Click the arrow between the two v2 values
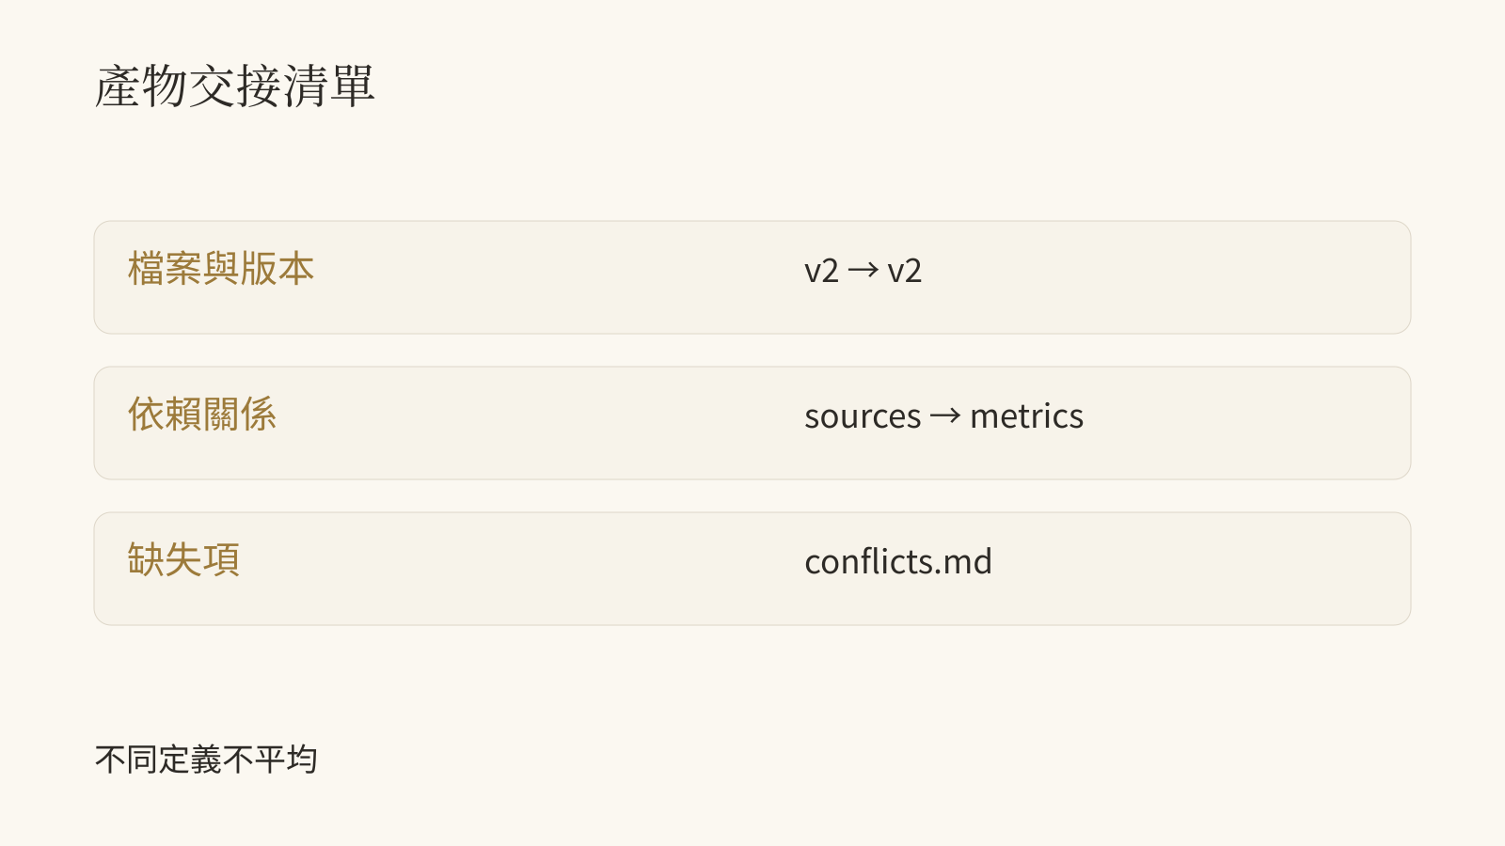The width and height of the screenshot is (1505, 846). tap(863, 271)
